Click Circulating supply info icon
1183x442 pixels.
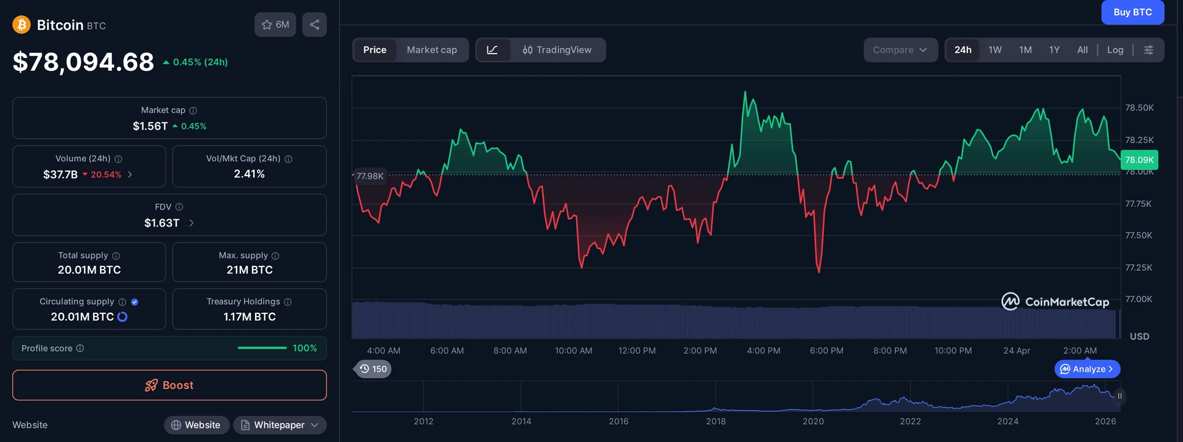(x=122, y=302)
